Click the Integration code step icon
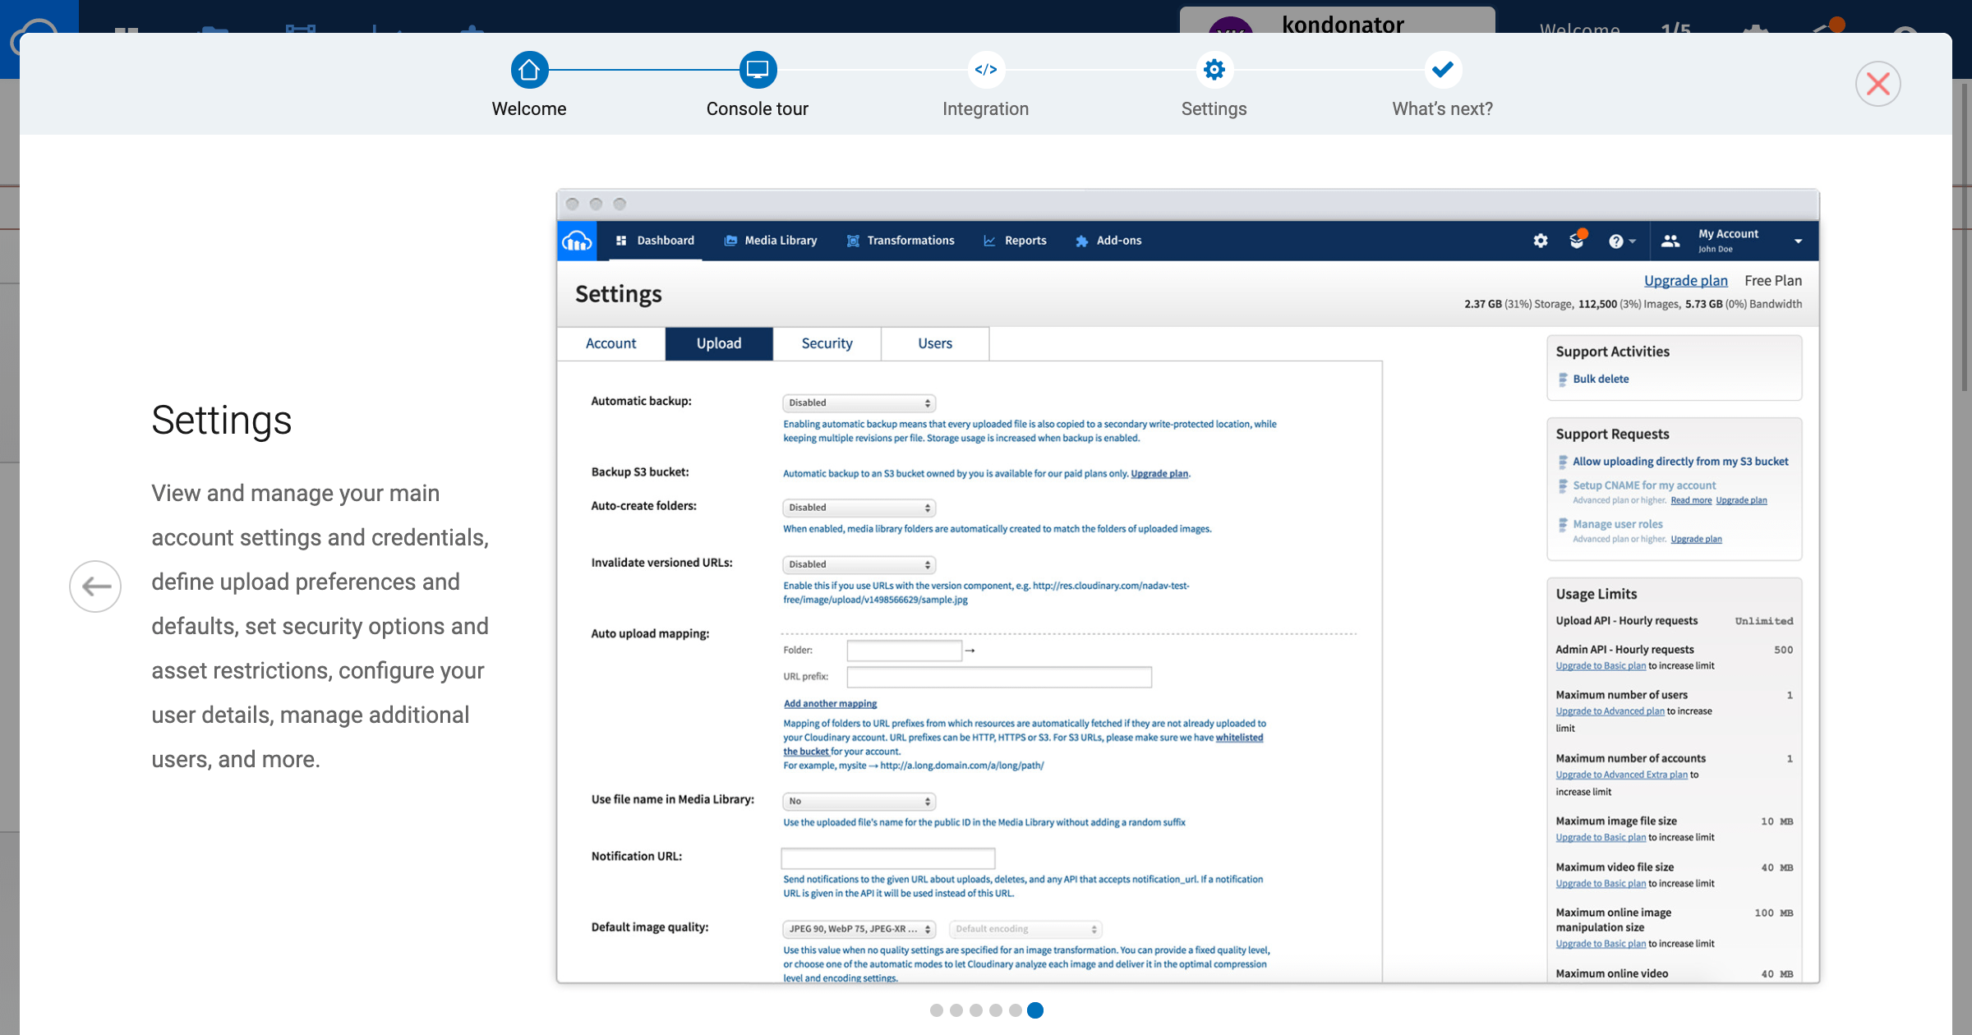1972x1035 pixels. point(985,71)
